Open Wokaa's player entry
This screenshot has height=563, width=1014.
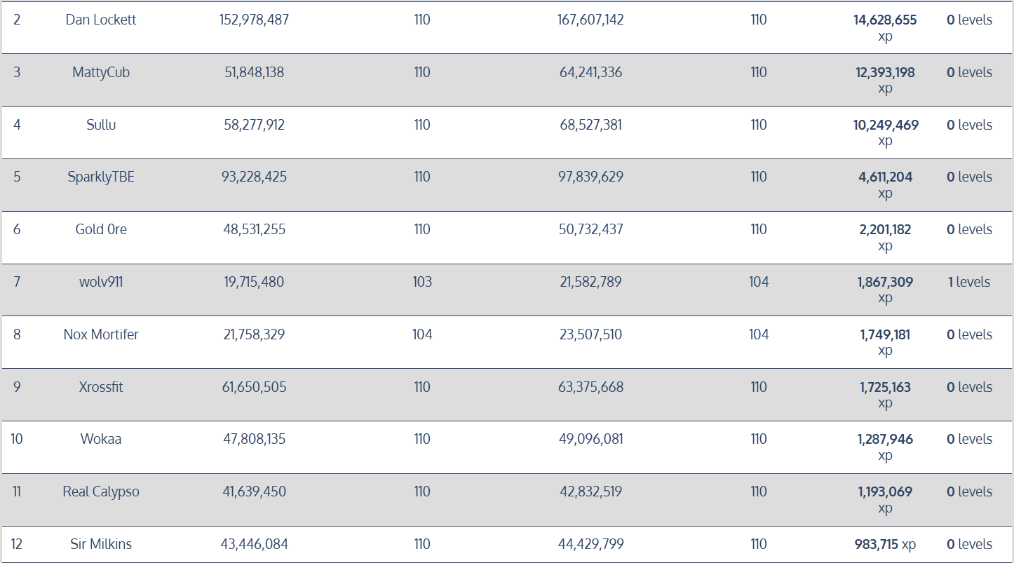point(101,439)
